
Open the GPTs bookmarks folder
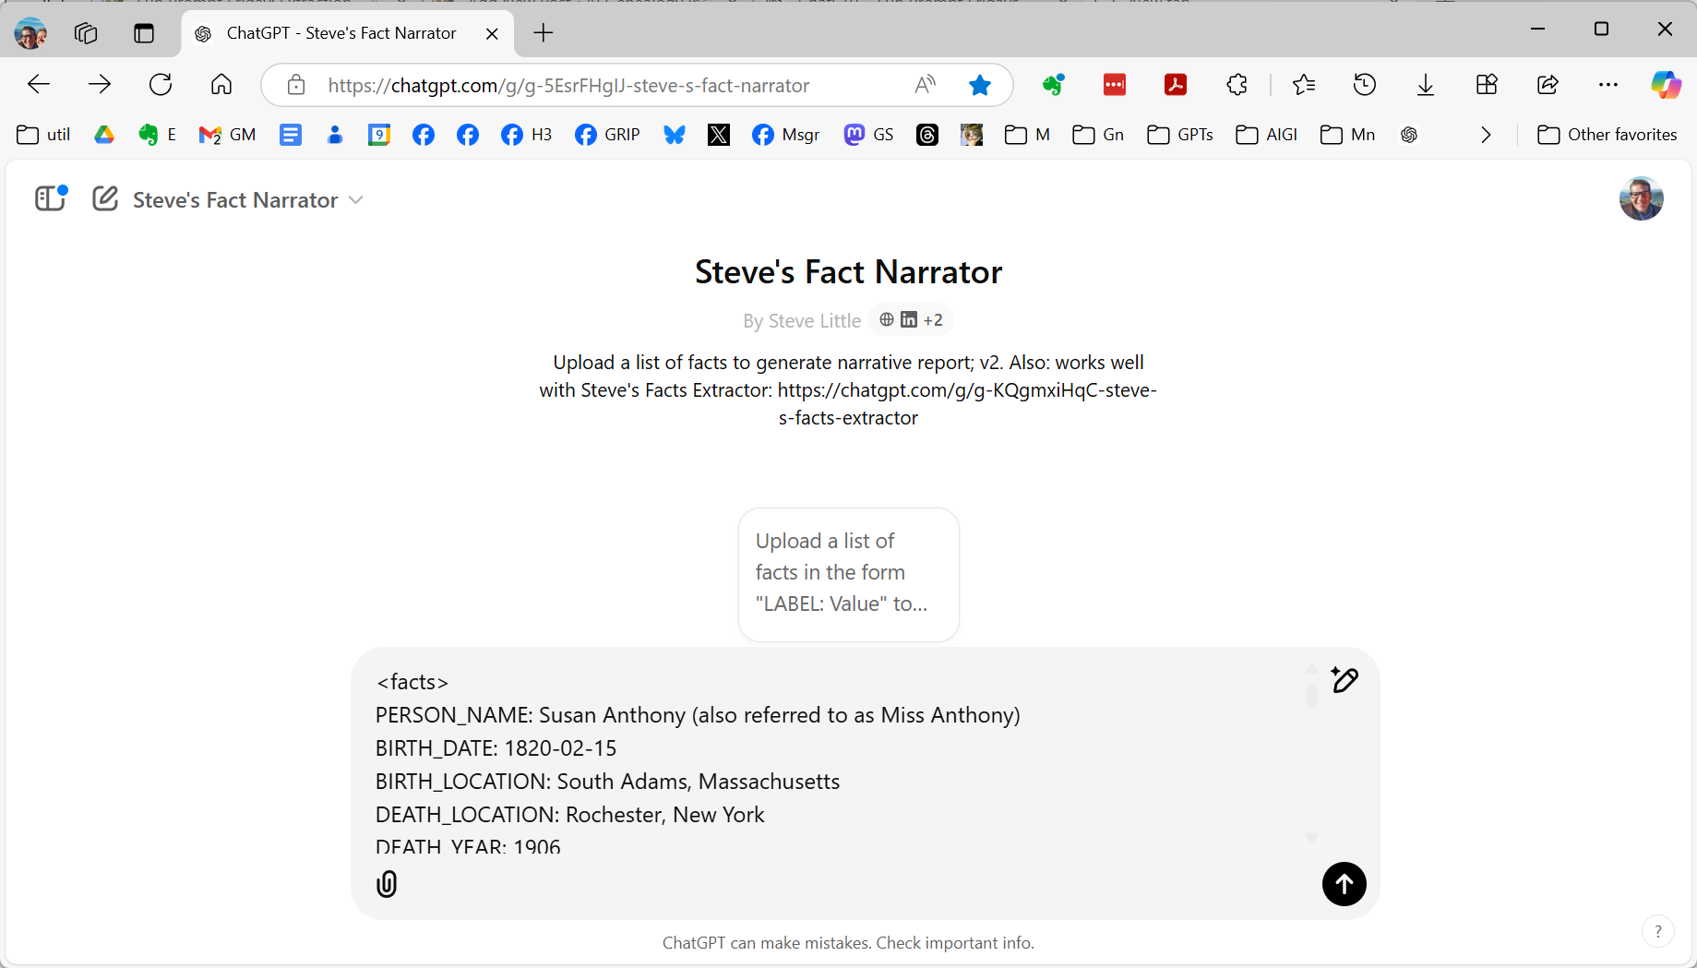pos(1180,135)
